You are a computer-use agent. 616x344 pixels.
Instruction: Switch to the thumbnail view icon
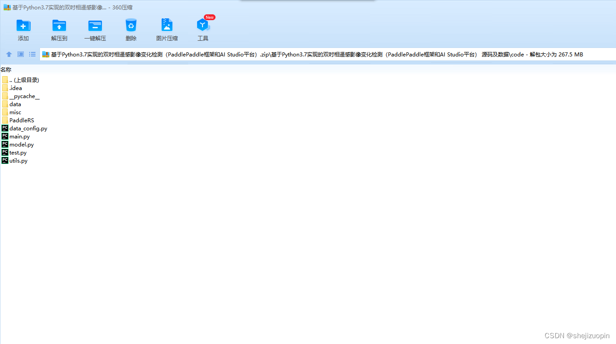tap(21, 54)
